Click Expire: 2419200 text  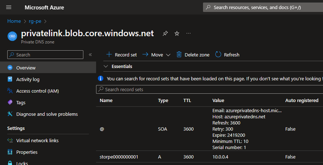pyautogui.click(x=229, y=135)
